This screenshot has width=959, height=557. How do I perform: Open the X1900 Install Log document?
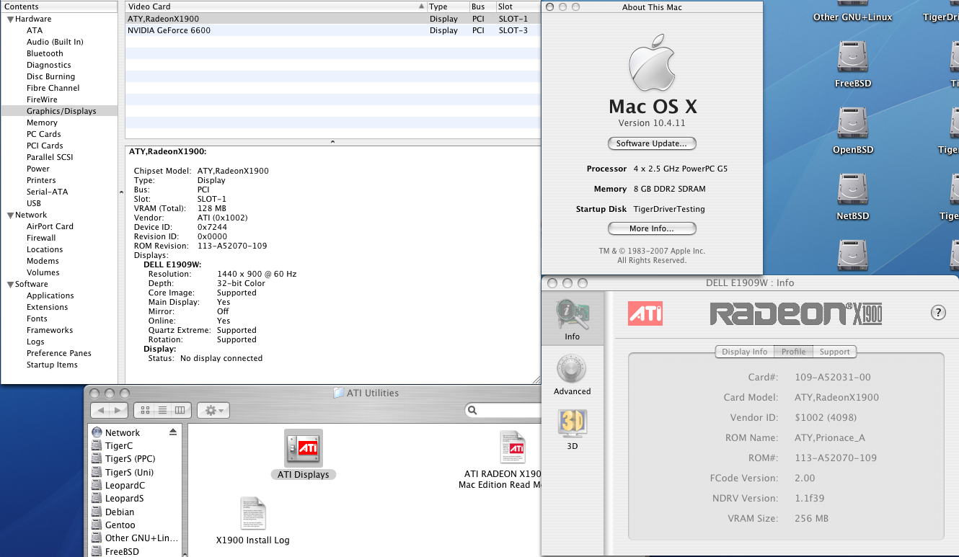pos(253,514)
